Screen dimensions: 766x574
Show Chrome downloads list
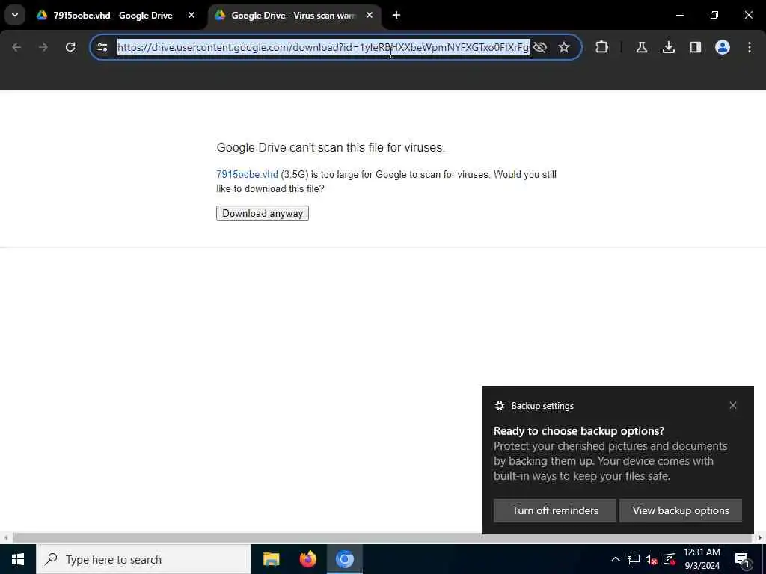[669, 47]
